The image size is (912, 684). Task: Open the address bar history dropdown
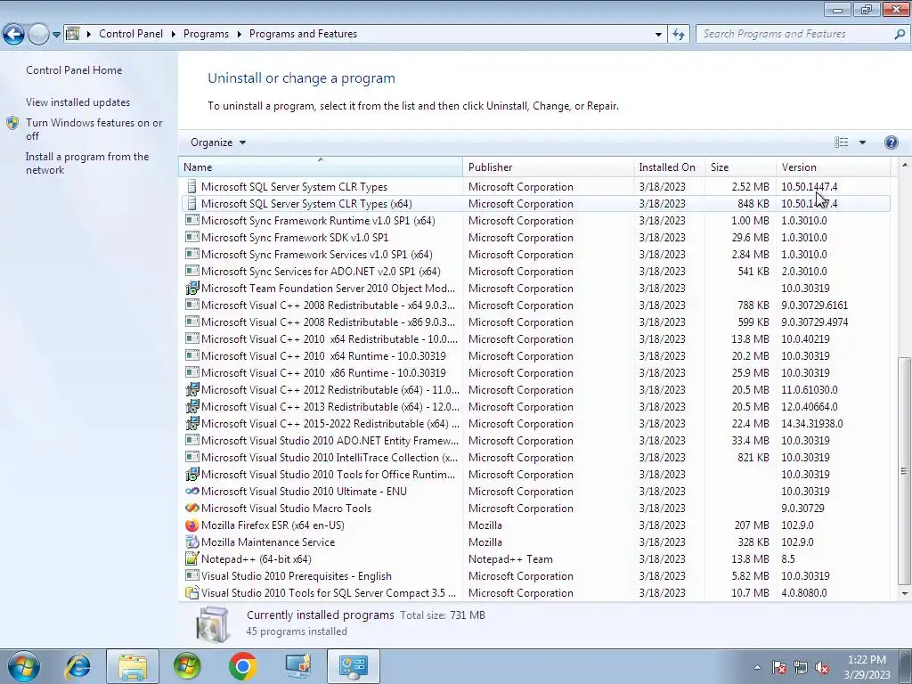point(658,35)
